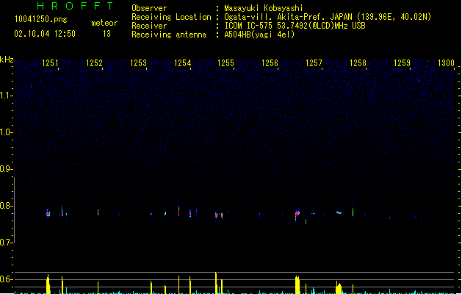Screen dimensions: 462x294
Task: Click the tallest yellow bar before 1255
Action: (216, 283)
